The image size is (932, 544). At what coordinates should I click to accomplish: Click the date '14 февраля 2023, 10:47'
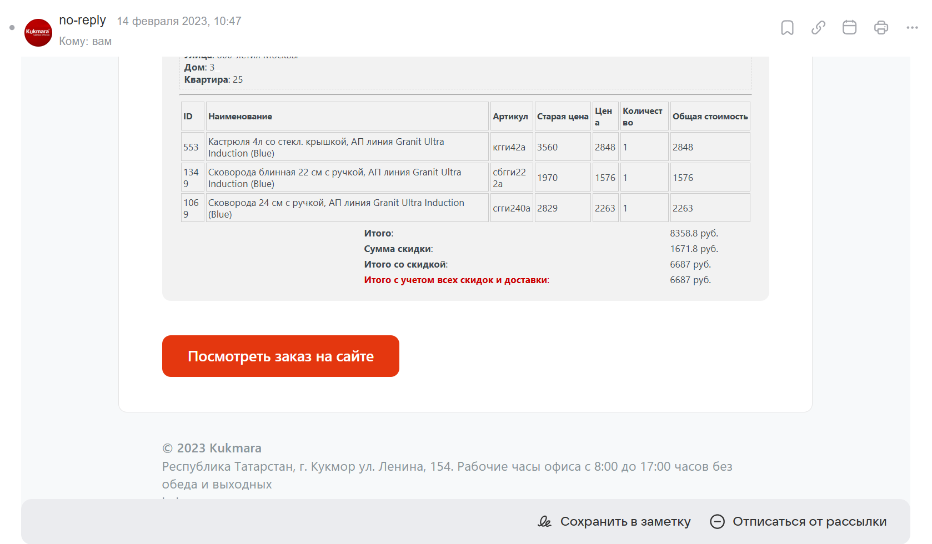click(179, 21)
